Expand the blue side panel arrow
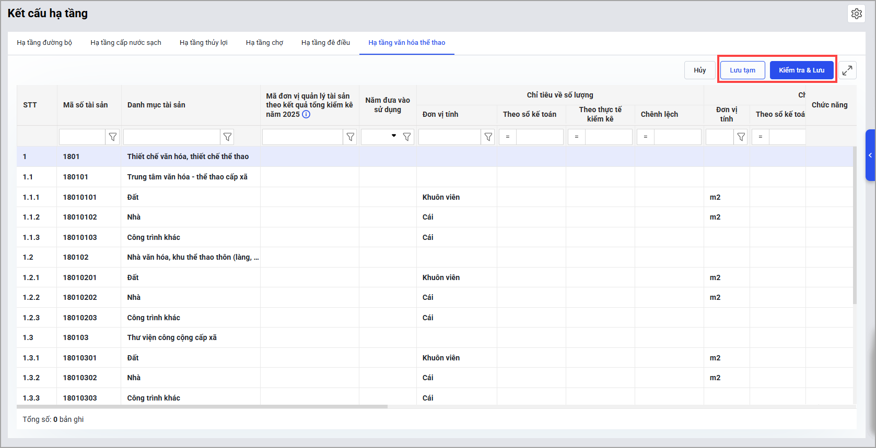876x448 pixels. [x=870, y=155]
